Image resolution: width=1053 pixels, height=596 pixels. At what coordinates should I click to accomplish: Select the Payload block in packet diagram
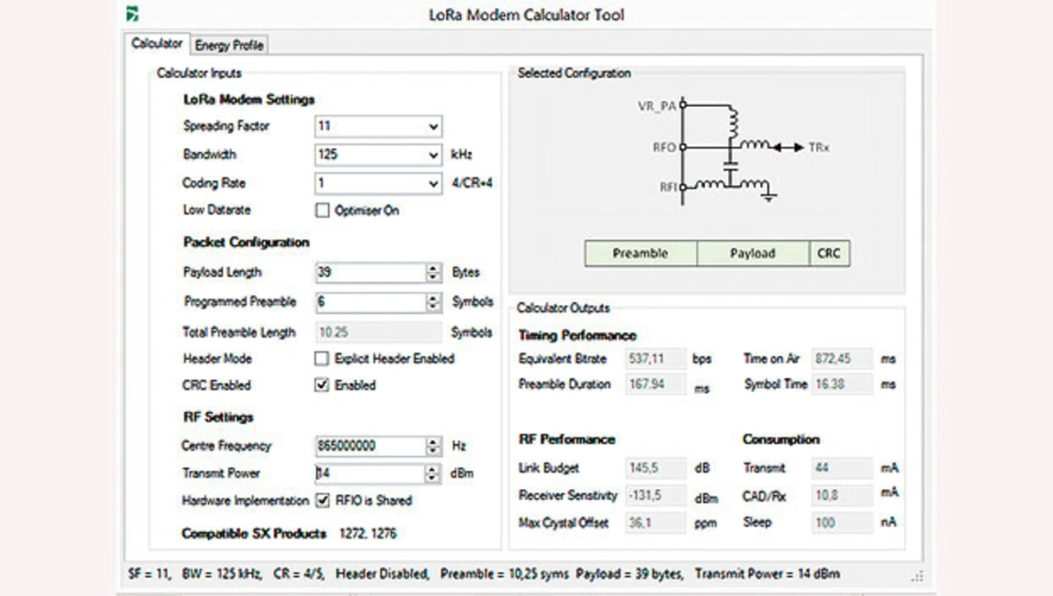753,253
